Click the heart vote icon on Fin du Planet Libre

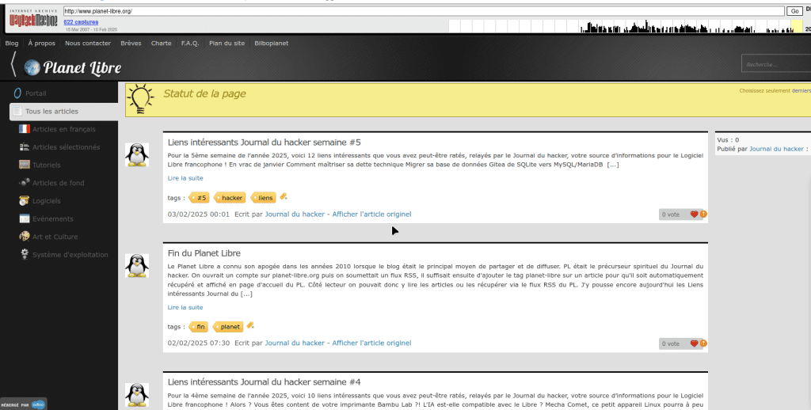click(x=694, y=344)
